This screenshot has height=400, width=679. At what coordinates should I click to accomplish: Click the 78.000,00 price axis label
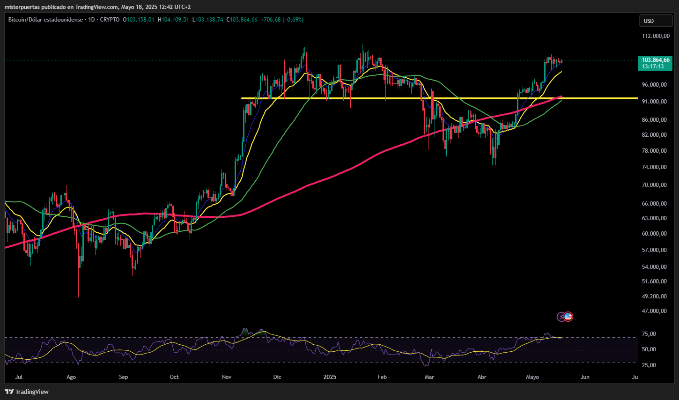pyautogui.click(x=654, y=151)
